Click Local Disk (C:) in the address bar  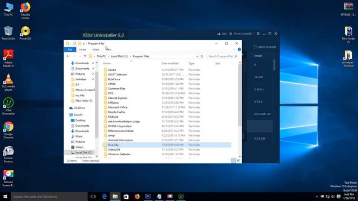click(119, 56)
